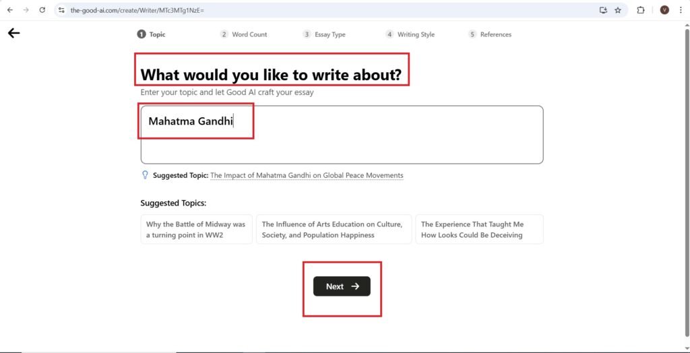Open the browser extensions puzzle icon
Viewport: 690px width, 353px height.
pyautogui.click(x=640, y=10)
